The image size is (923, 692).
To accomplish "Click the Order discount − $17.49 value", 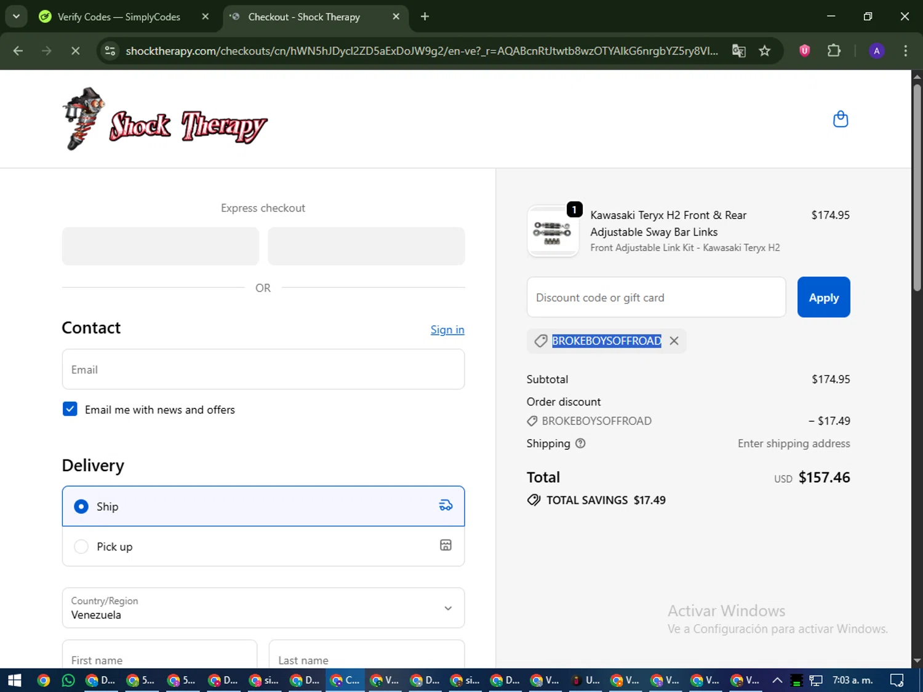I will pos(829,421).
